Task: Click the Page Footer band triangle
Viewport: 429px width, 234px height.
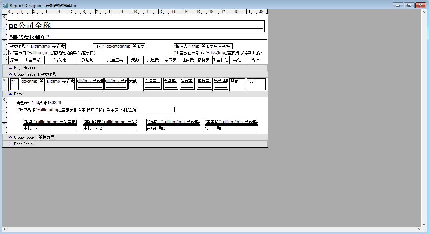Action: pyautogui.click(x=10, y=144)
